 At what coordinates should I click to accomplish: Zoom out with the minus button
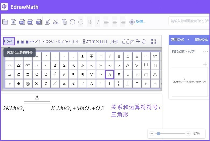152,133
